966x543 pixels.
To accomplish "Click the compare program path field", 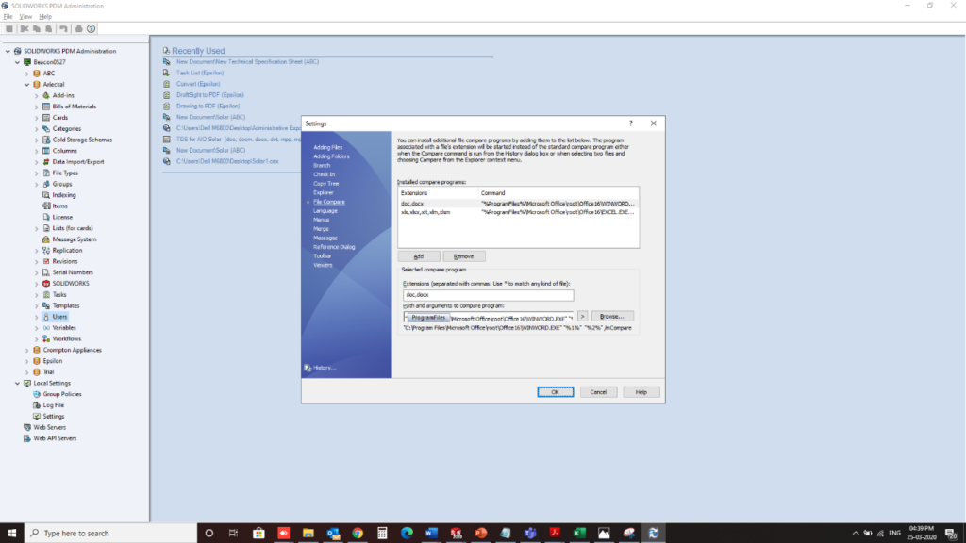I will pos(488,318).
